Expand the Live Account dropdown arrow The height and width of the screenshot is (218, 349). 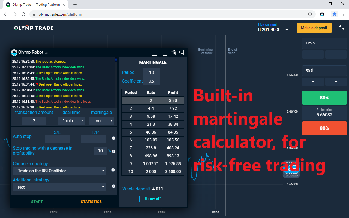click(x=287, y=30)
